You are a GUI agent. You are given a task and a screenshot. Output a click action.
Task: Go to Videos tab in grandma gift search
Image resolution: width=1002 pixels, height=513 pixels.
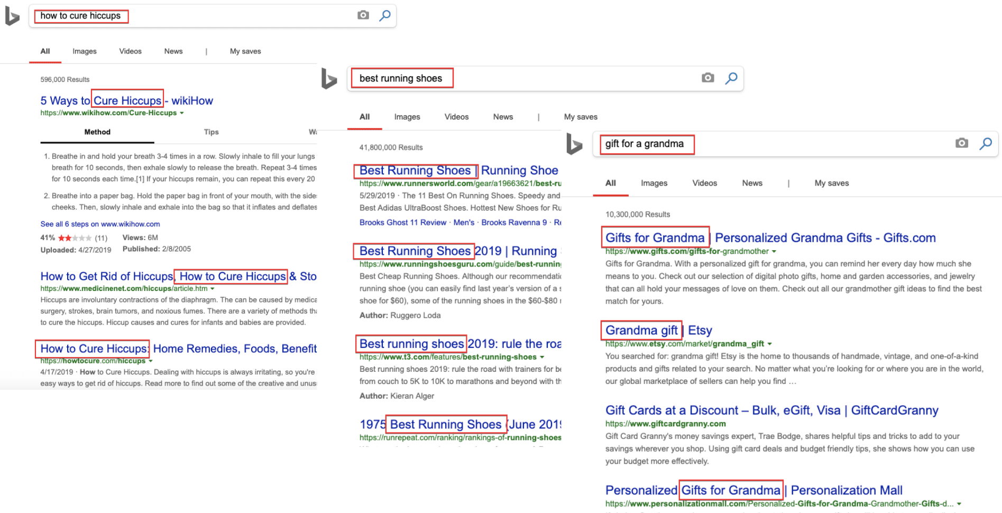[705, 183]
